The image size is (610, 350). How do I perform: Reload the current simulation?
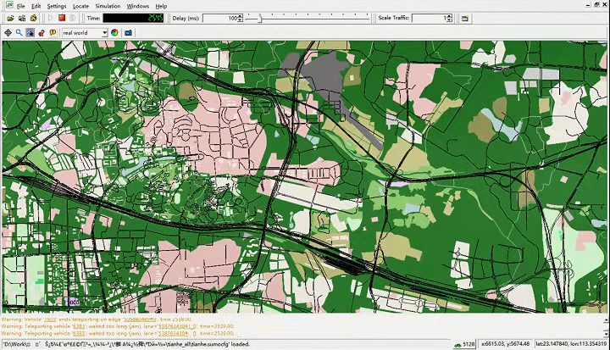click(x=33, y=18)
